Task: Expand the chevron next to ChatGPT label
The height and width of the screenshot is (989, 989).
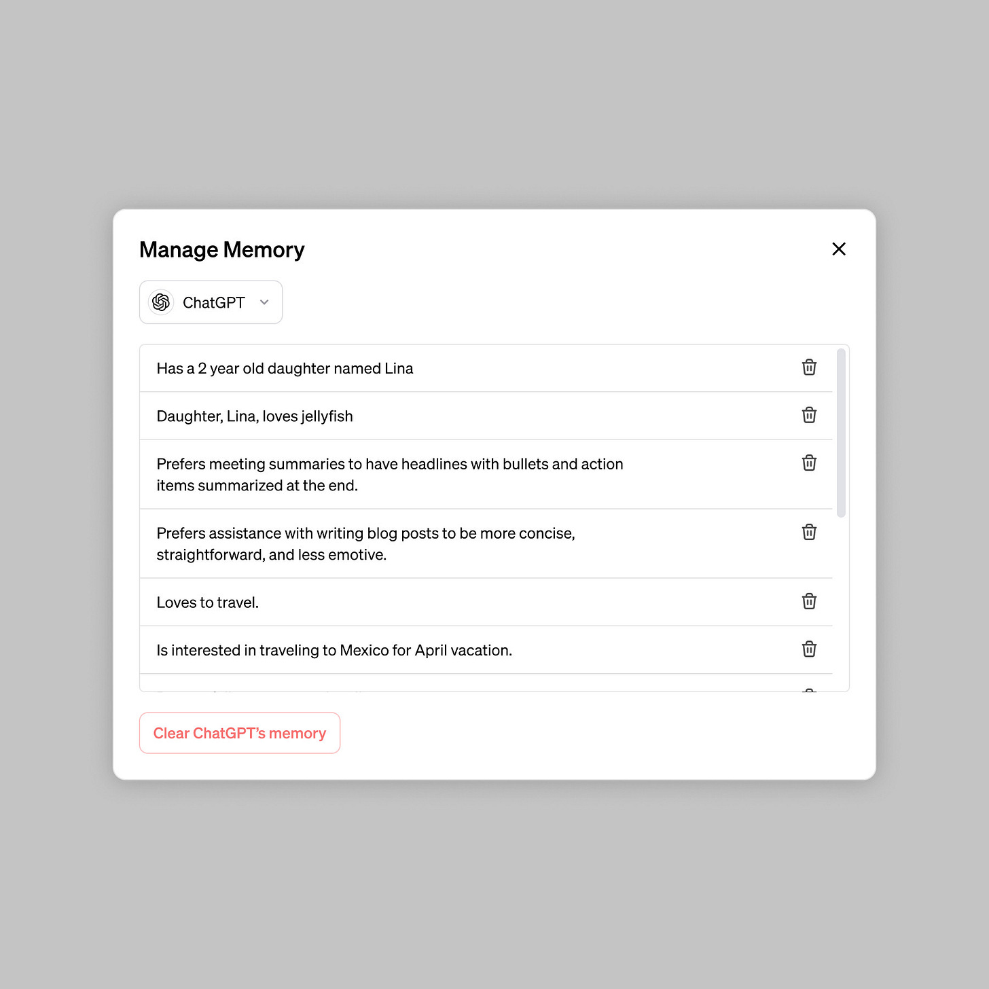Action: pyautogui.click(x=264, y=303)
